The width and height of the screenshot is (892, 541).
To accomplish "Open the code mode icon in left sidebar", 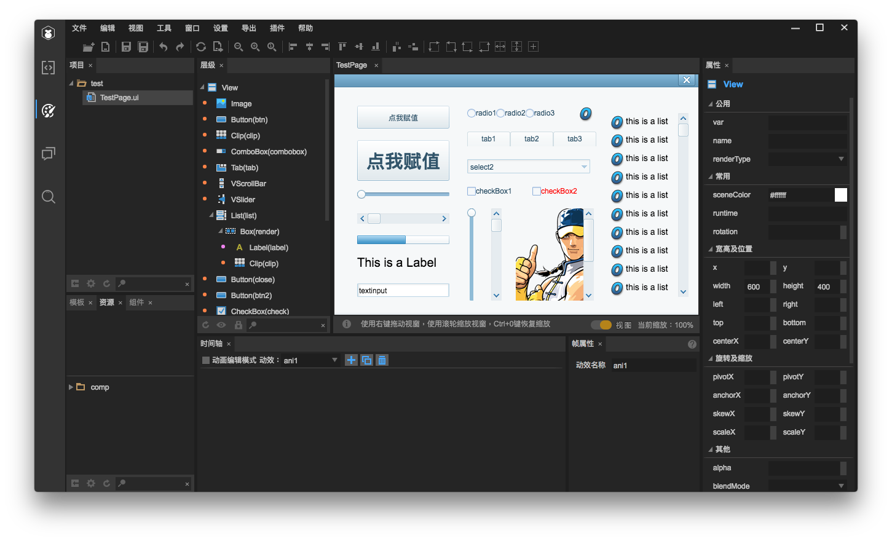I will [x=49, y=68].
